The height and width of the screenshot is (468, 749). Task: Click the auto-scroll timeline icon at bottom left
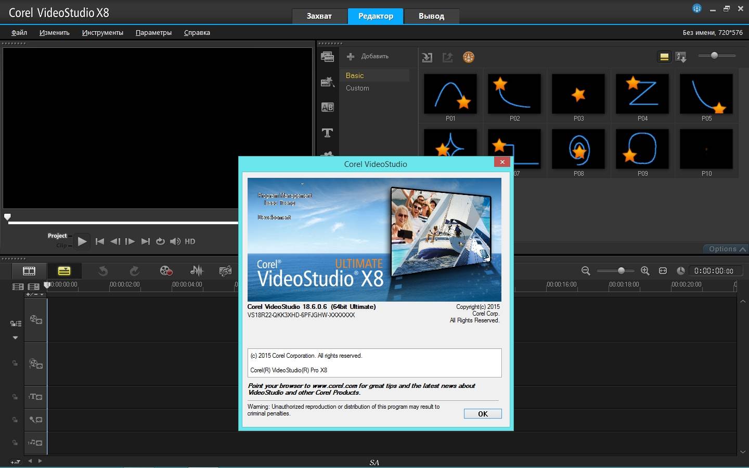point(15,461)
